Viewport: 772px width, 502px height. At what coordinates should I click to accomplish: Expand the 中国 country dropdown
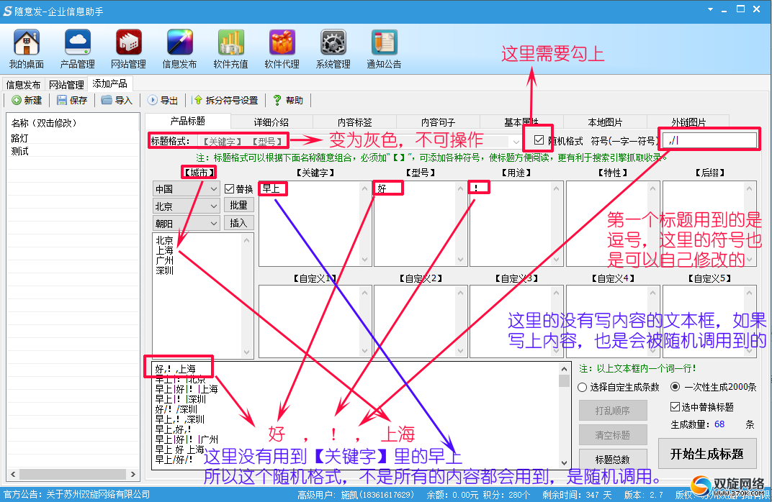click(x=214, y=189)
